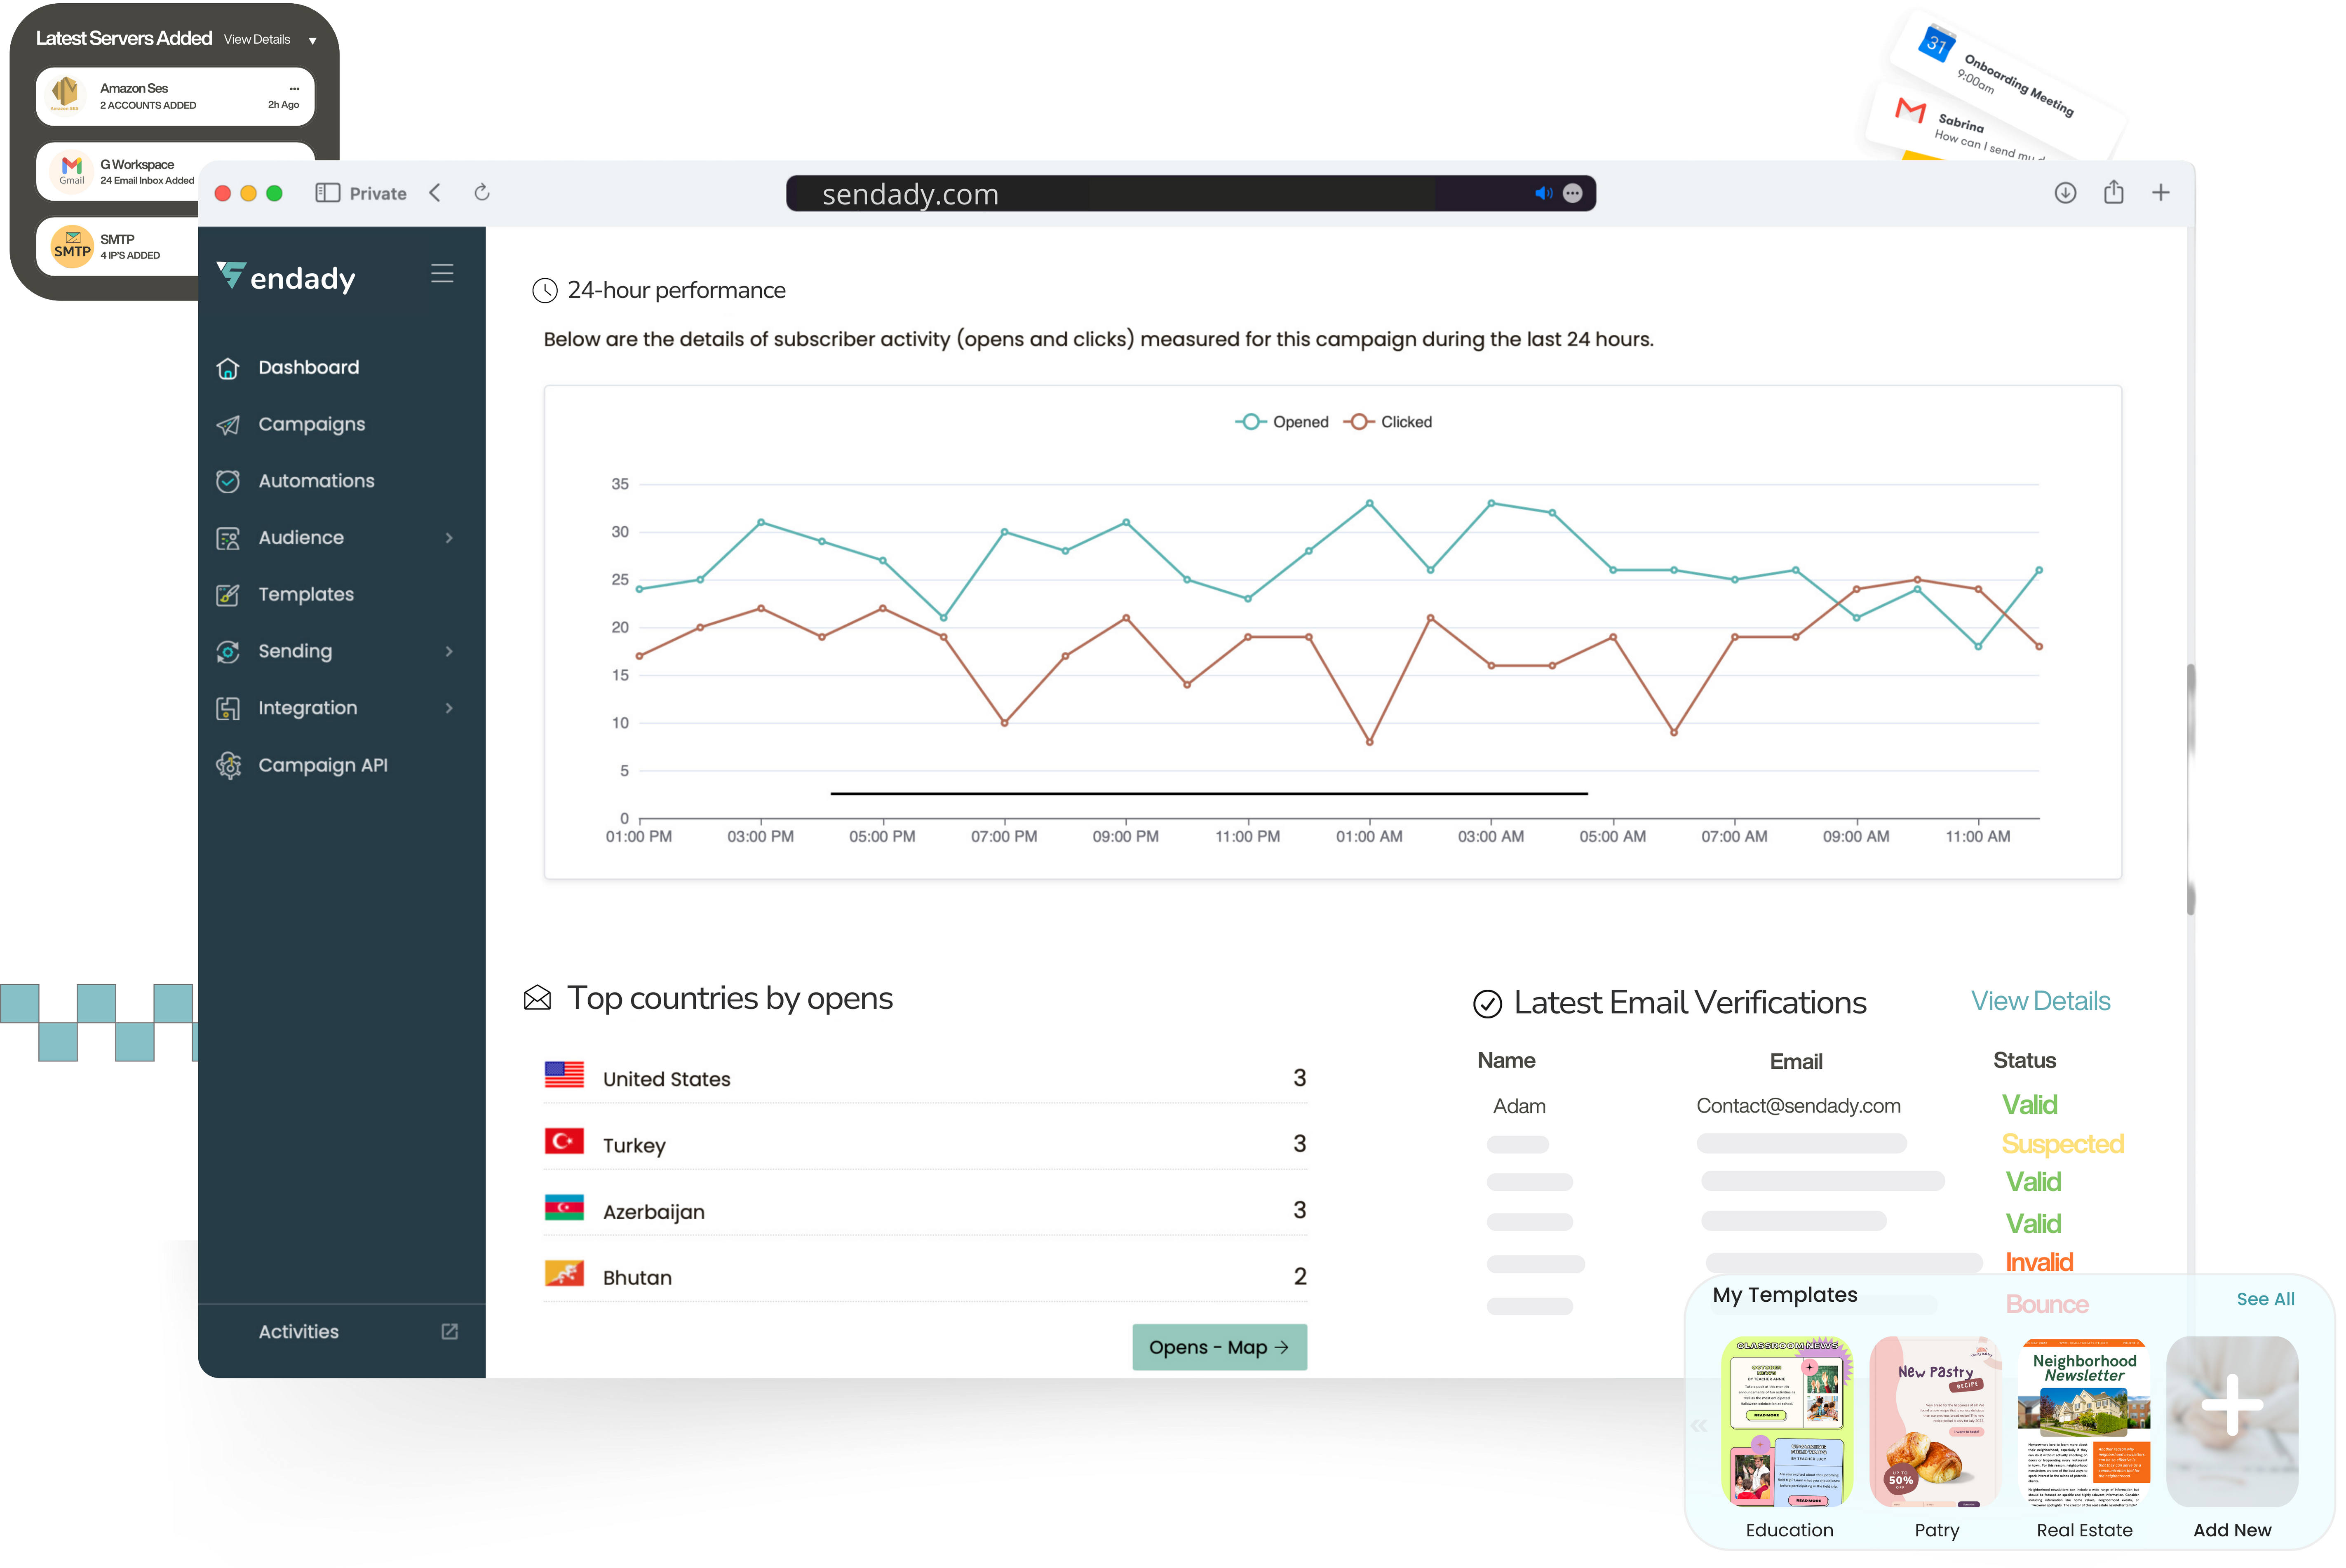Click the Azerbaijan country row
This screenshot has width=2346, height=1568.
(925, 1210)
